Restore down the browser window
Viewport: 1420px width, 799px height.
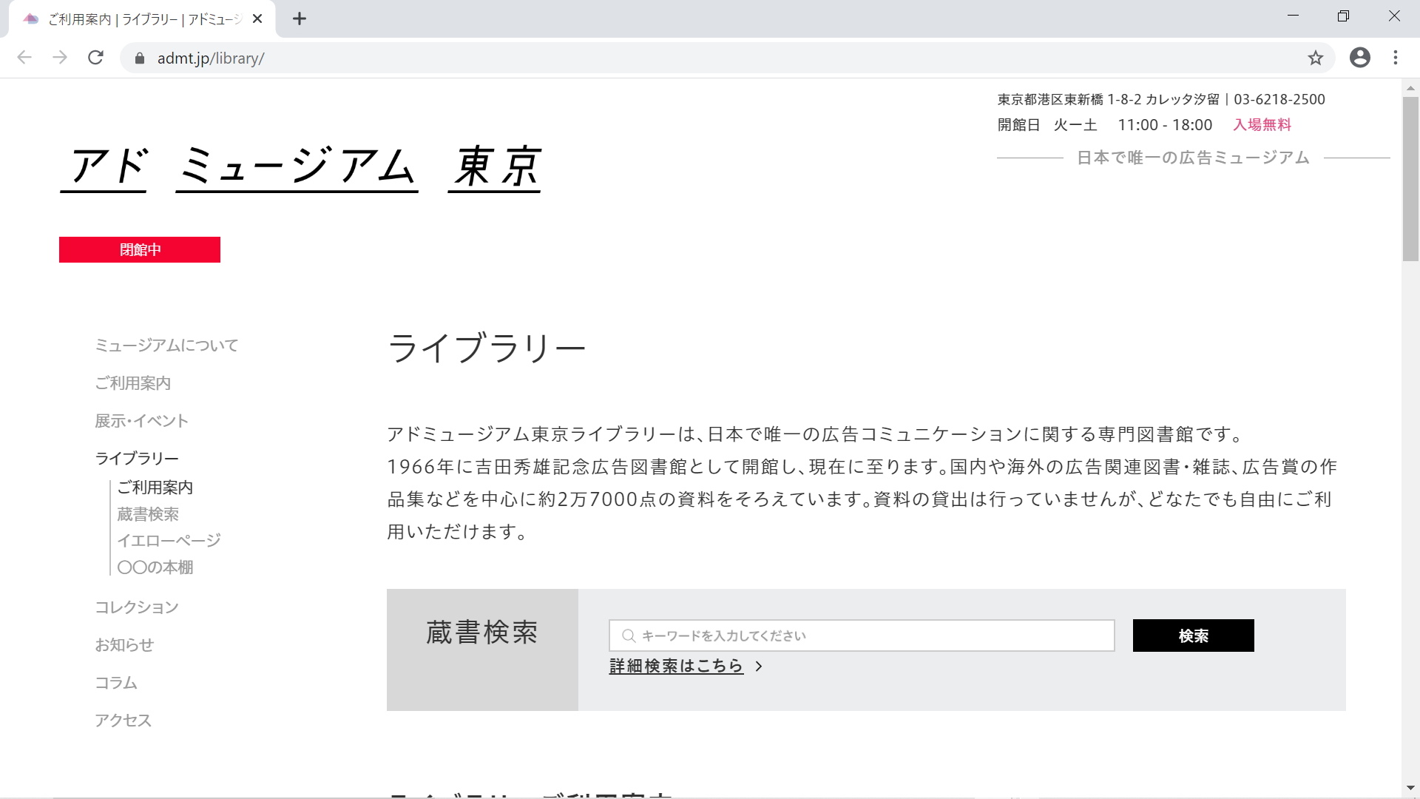pos(1344,16)
